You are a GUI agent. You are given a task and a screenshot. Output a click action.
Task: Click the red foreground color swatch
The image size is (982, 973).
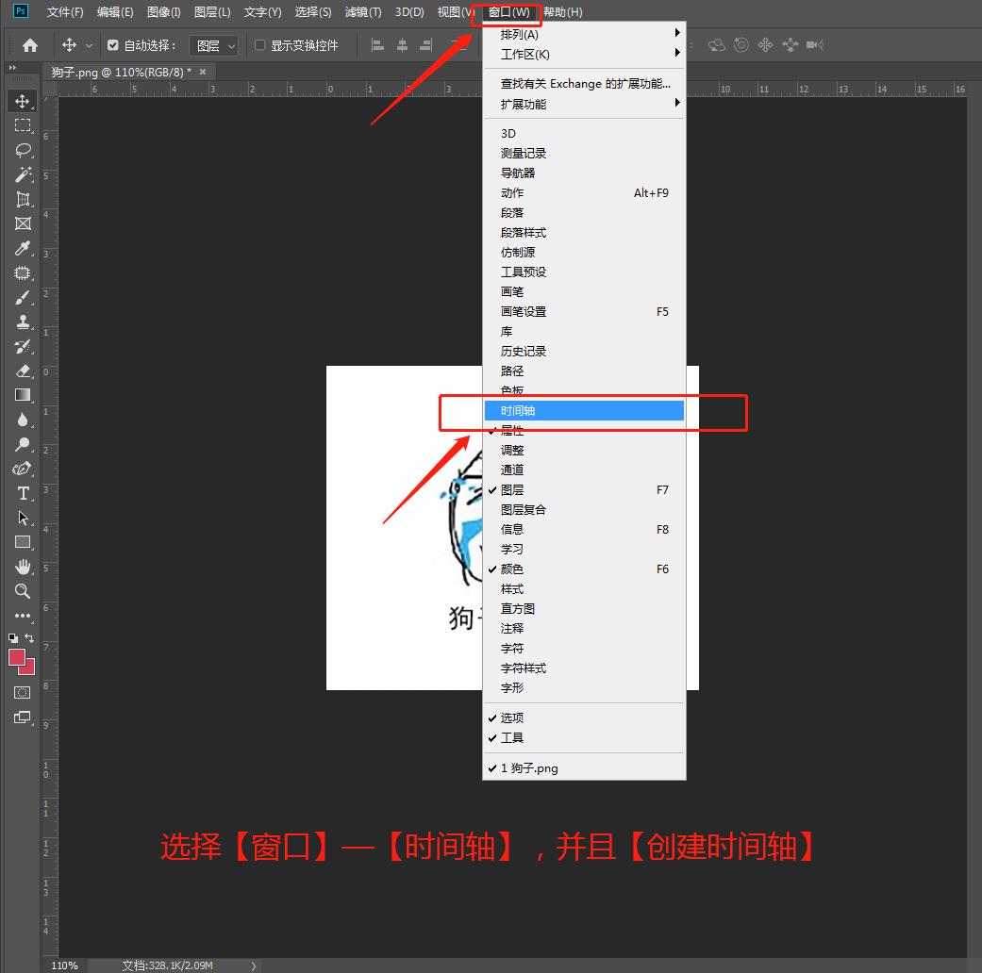[x=17, y=657]
